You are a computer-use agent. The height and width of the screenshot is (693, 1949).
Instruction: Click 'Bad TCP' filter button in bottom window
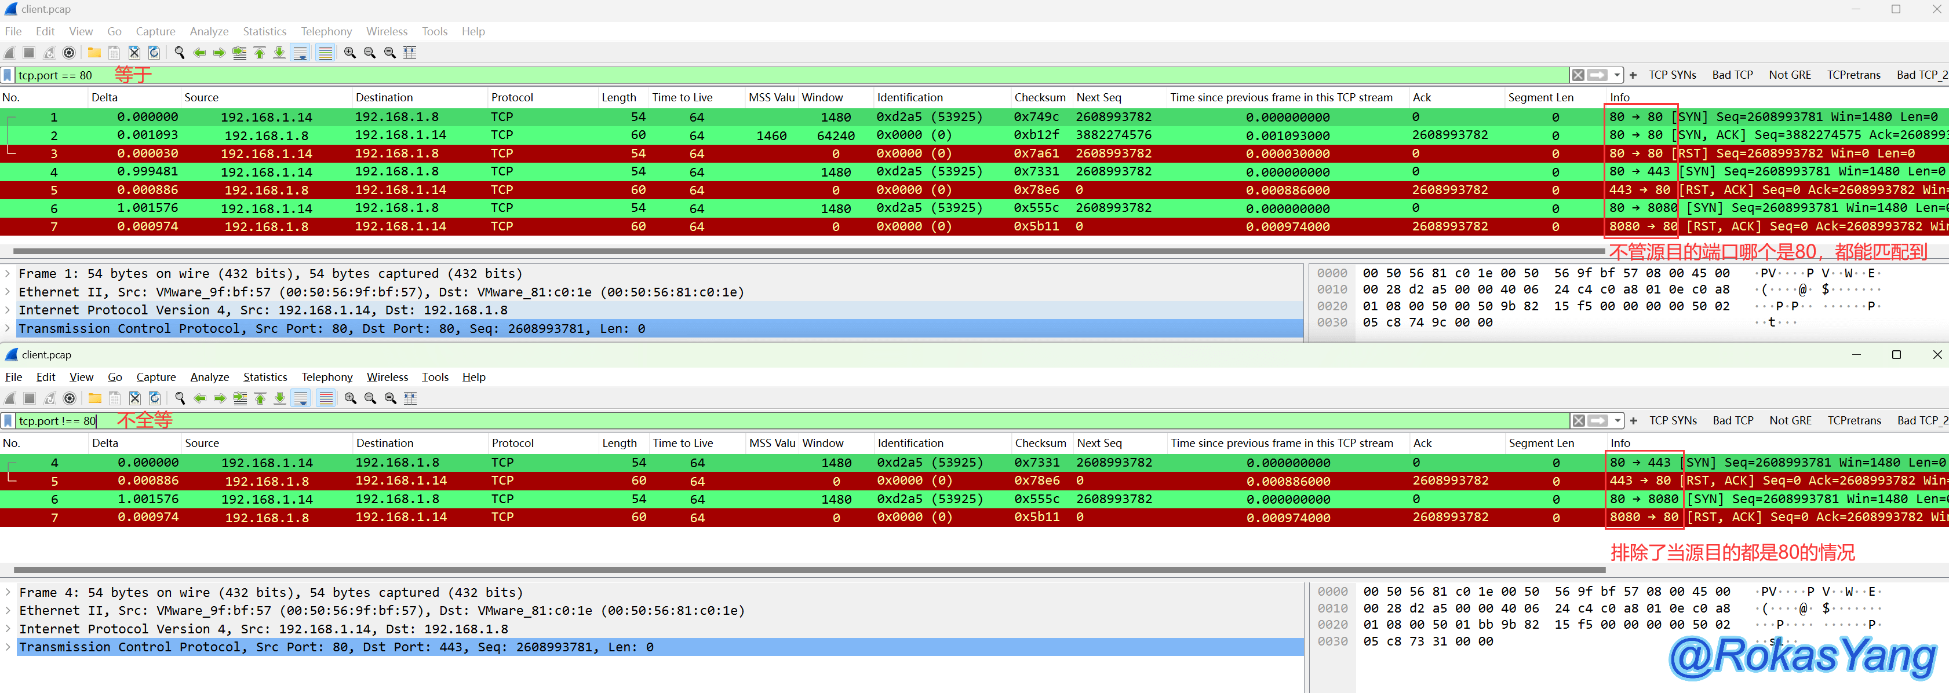pyautogui.click(x=1733, y=420)
